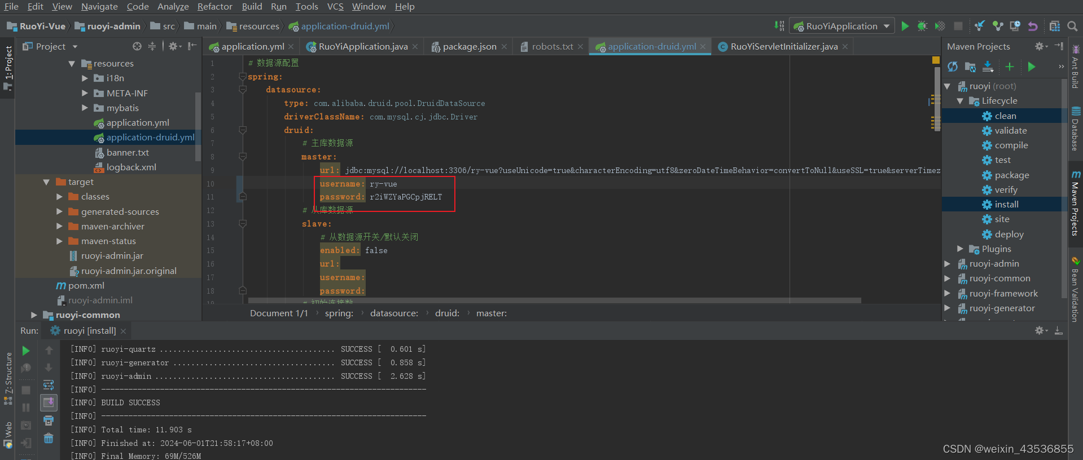1083x460 pixels.
Task: Run RuoYiApplication with the green play button
Action: tap(905, 26)
